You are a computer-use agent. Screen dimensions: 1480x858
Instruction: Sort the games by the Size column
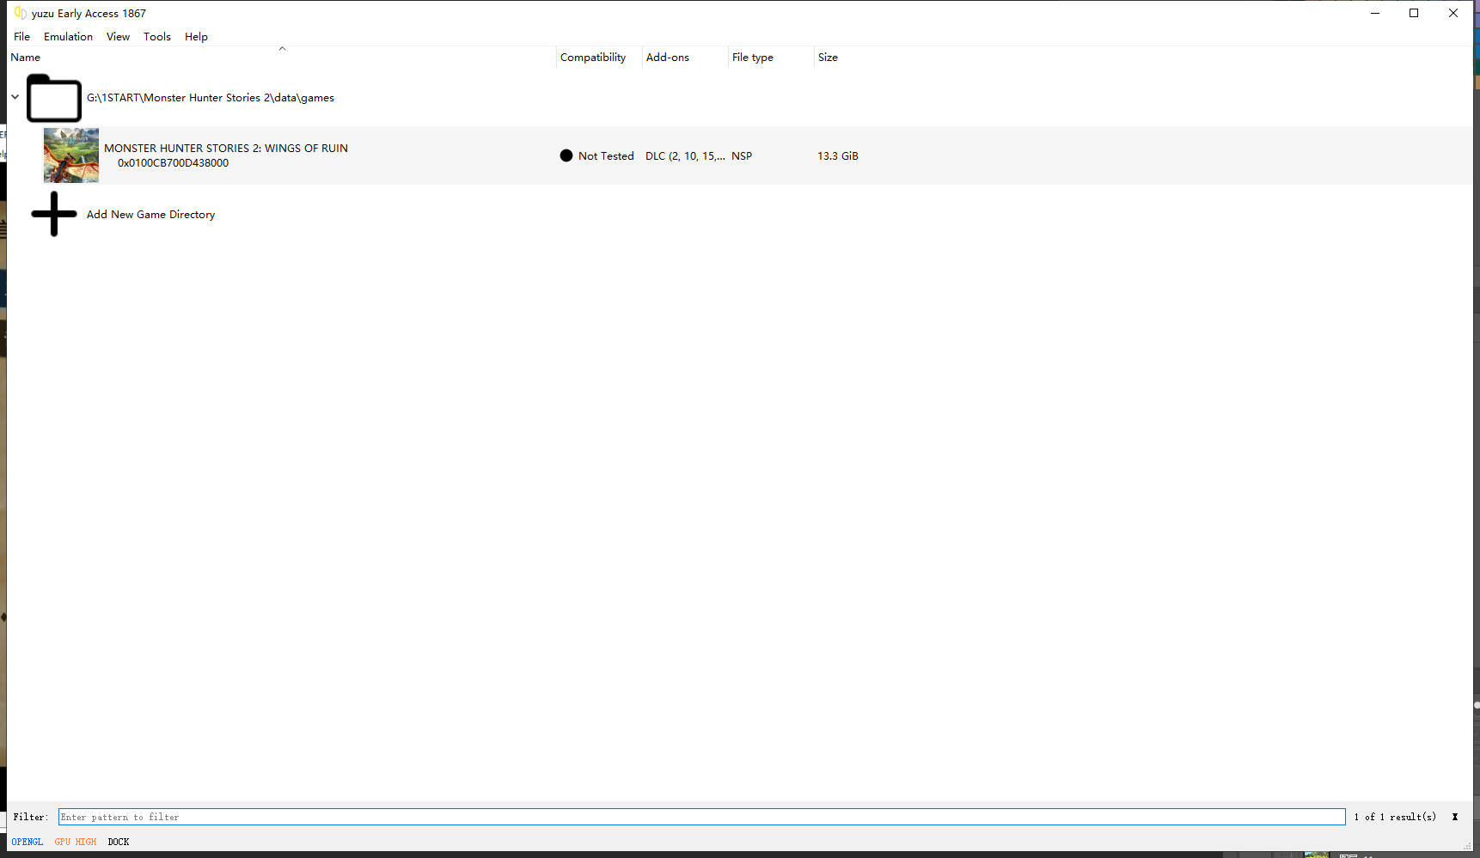tap(828, 58)
